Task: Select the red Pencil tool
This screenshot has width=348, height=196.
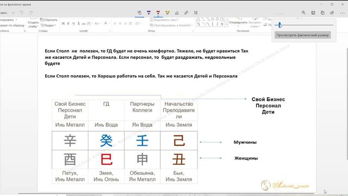Action: 158,13
